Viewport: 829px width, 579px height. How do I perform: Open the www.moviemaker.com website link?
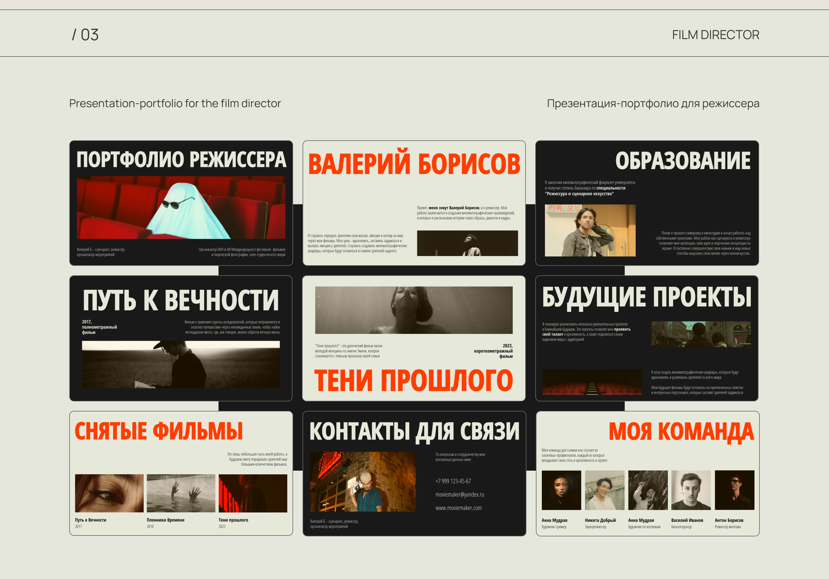(x=458, y=508)
